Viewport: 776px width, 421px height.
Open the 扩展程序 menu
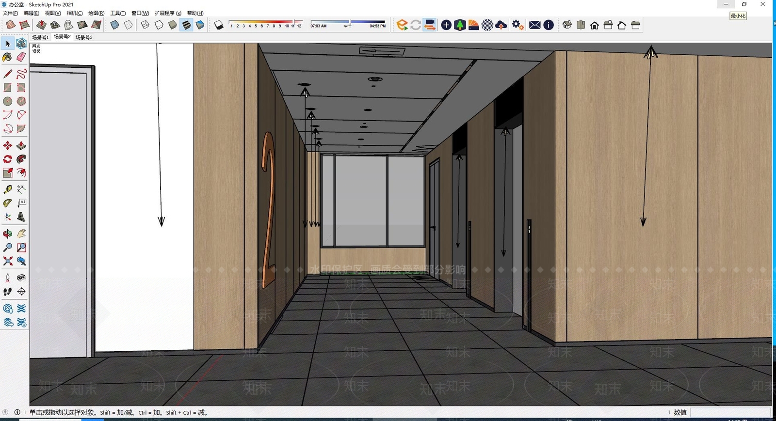[x=168, y=13]
